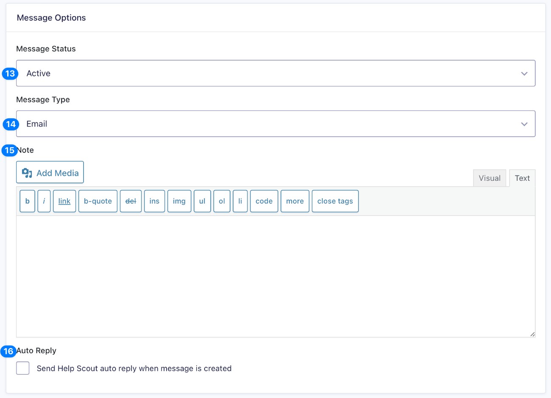The width and height of the screenshot is (551, 398).
Task: Add ordered list with ol button
Action: tap(222, 201)
